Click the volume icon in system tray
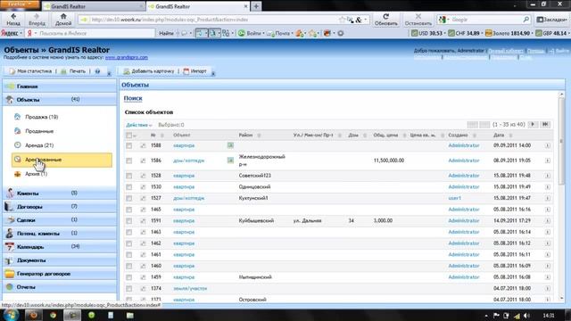Image resolution: width=571 pixels, height=321 pixels. click(527, 316)
